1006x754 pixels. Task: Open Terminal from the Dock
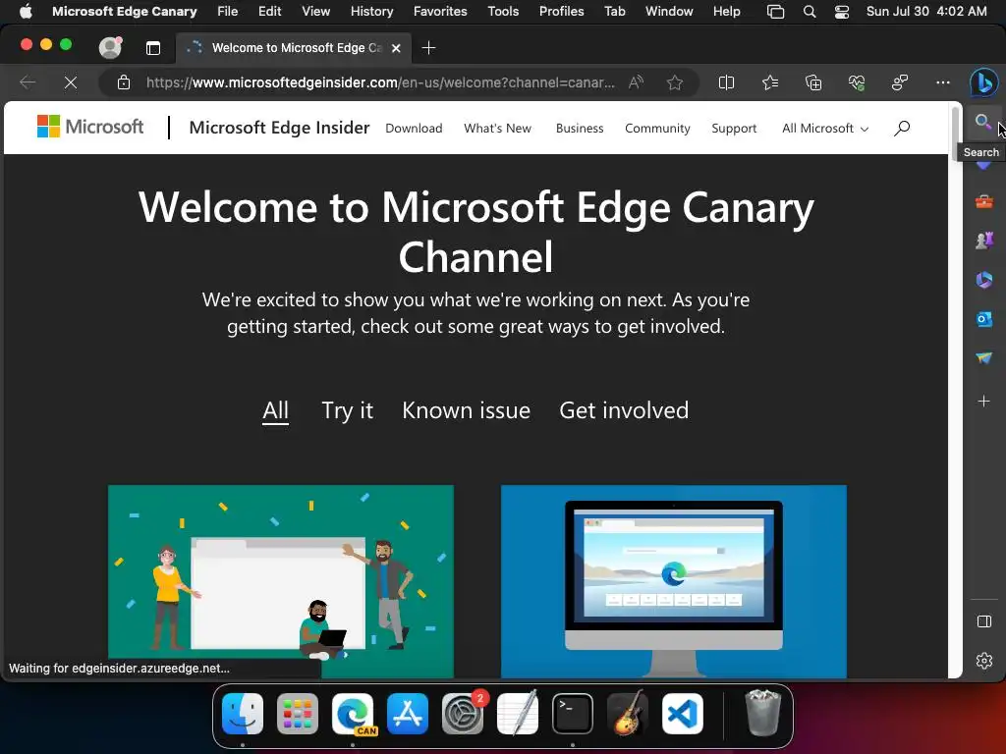tap(573, 714)
